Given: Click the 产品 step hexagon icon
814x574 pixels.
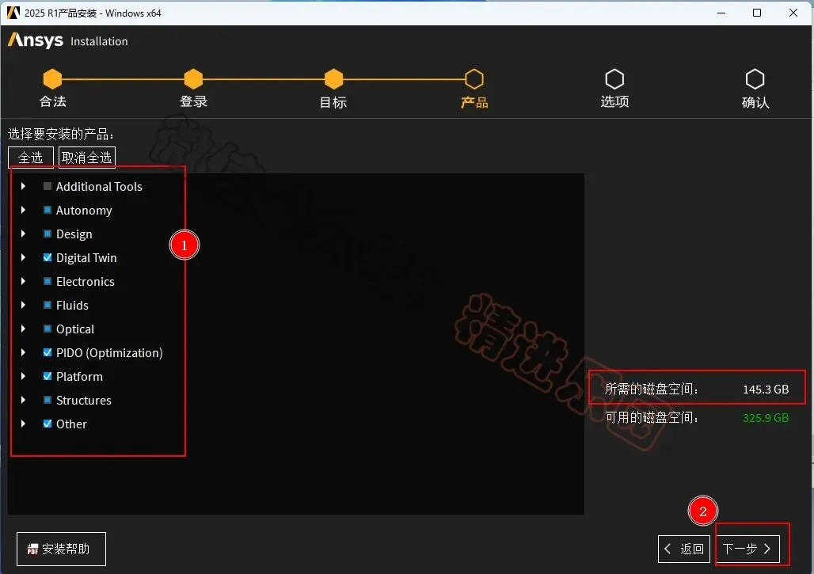Looking at the screenshot, I should [474, 79].
